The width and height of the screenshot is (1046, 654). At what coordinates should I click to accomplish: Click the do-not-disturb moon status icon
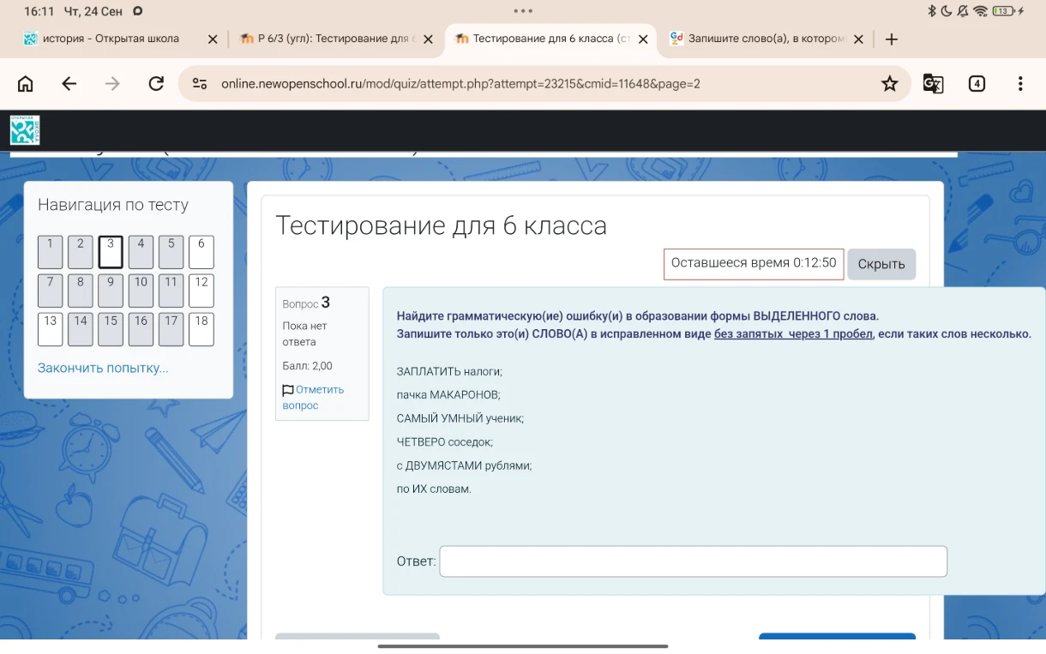pos(947,11)
